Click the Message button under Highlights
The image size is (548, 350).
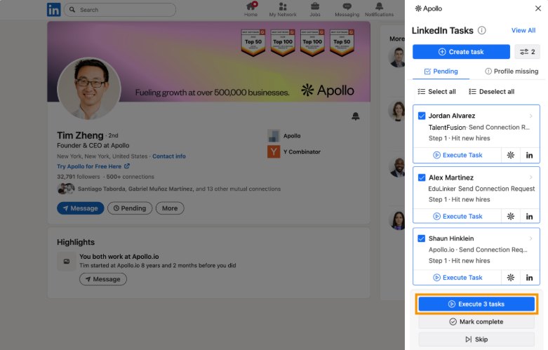[103, 279]
